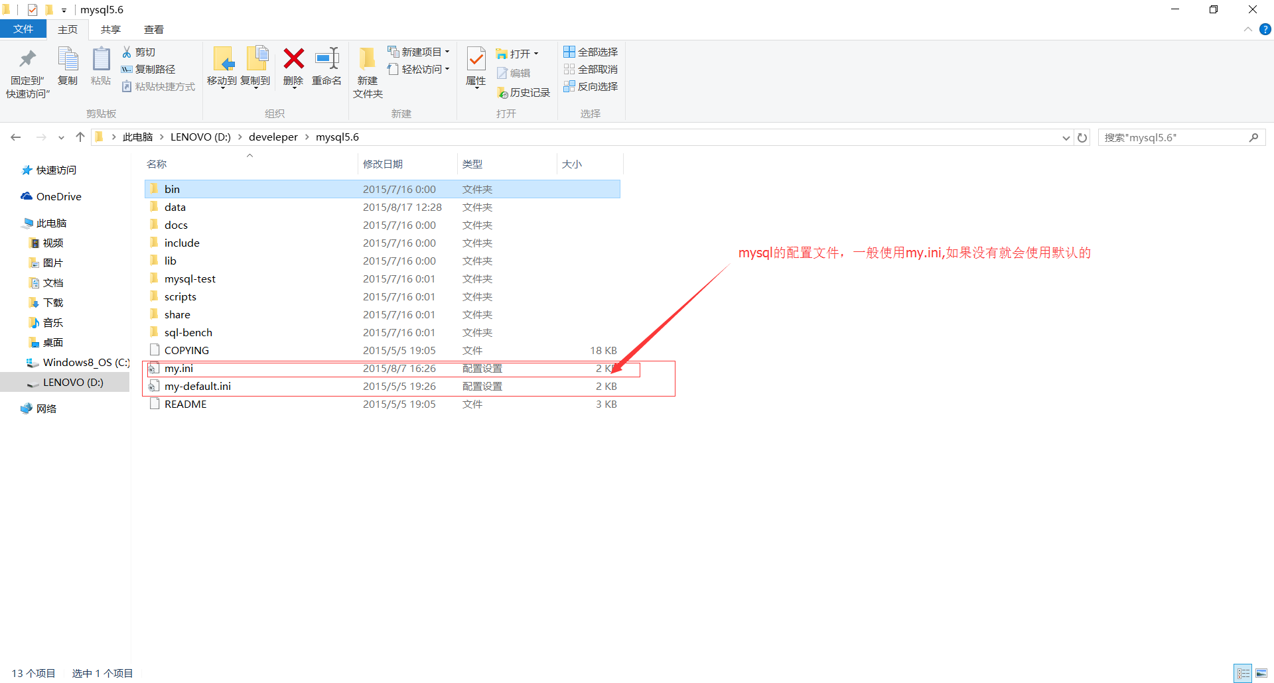The height and width of the screenshot is (683, 1274).
Task: Click the Cut (剪切) scissors icon
Action: 127,52
